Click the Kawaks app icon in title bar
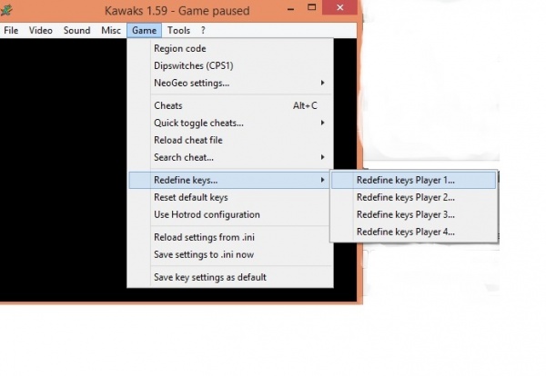The height and width of the screenshot is (376, 546). click(6, 10)
